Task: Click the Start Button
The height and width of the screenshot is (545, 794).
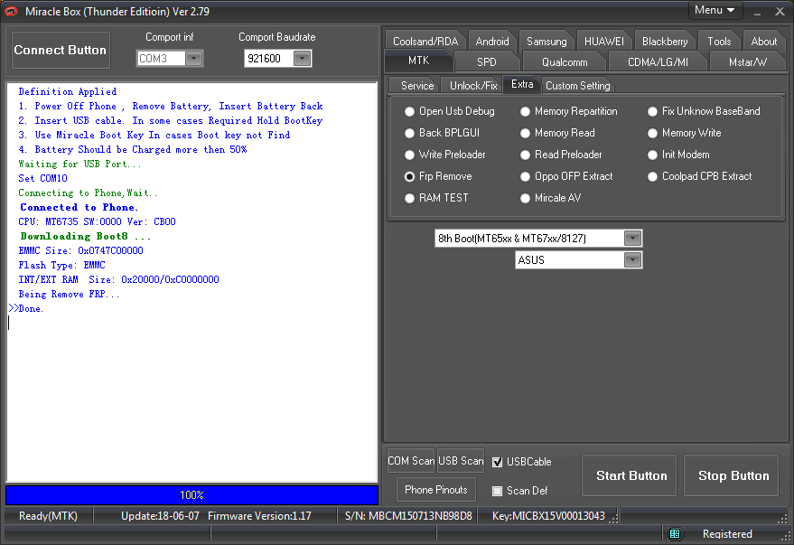Action: click(631, 475)
